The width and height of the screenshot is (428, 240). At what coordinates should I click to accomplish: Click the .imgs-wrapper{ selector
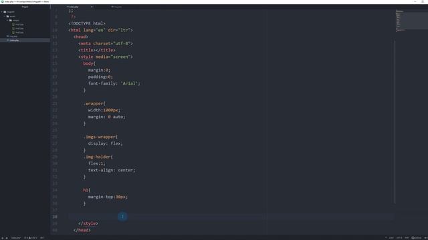point(100,137)
